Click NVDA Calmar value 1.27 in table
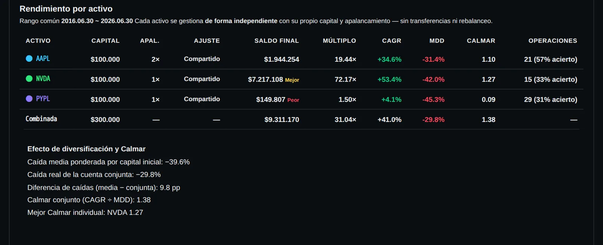 point(488,79)
